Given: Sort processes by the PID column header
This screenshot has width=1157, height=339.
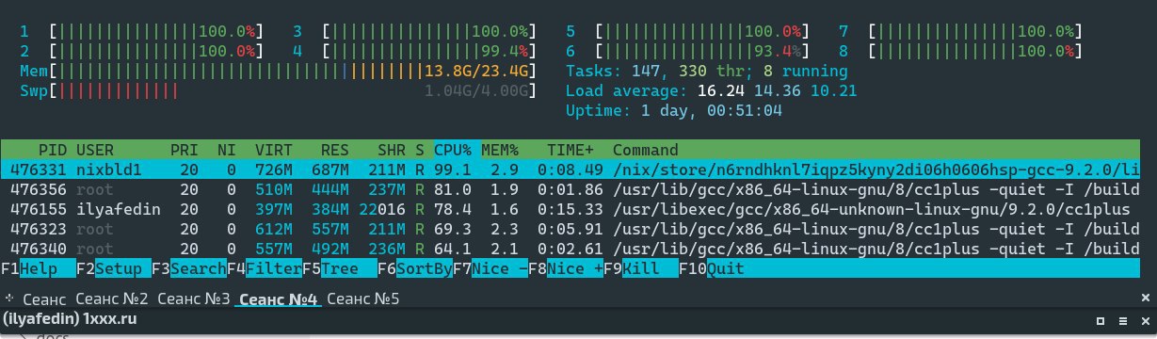Looking at the screenshot, I should pos(52,150).
